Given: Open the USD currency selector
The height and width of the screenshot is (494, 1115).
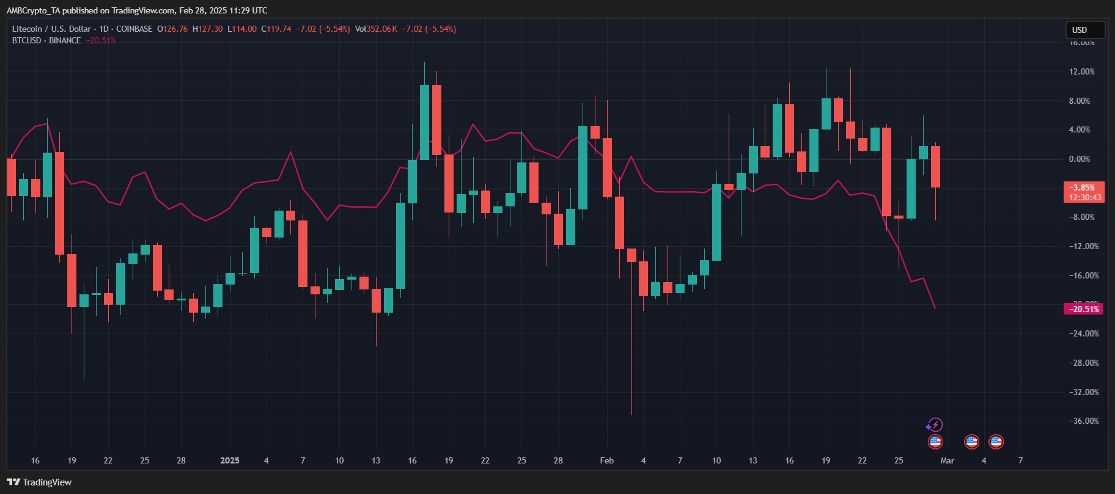Looking at the screenshot, I should (1086, 30).
